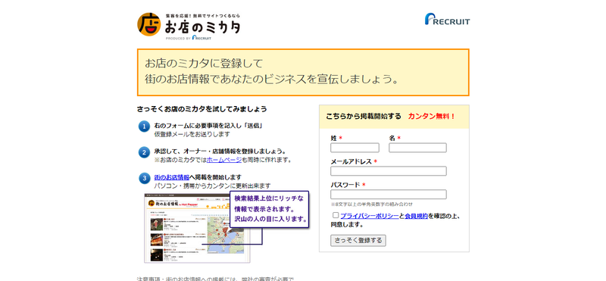The image size is (606, 281).
Task: Open the ホームページ link in step 2
Action: tap(224, 160)
